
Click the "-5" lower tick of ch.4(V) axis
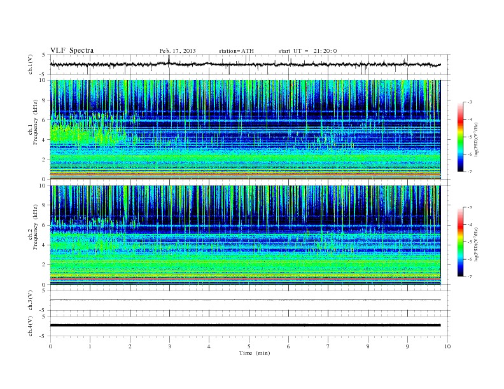pyautogui.click(x=43, y=336)
